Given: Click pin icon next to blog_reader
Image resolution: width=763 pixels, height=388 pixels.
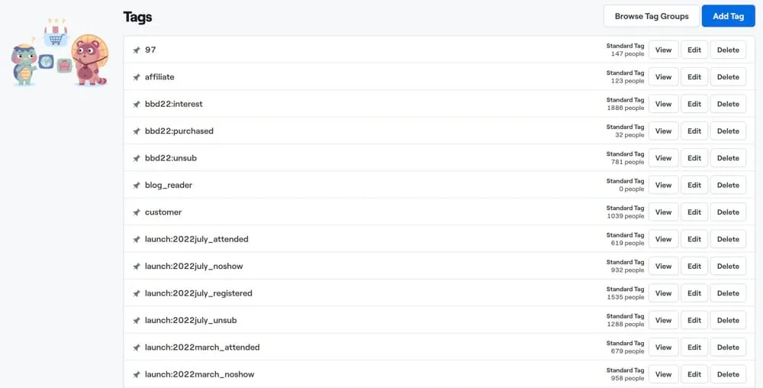Looking at the screenshot, I should [137, 185].
